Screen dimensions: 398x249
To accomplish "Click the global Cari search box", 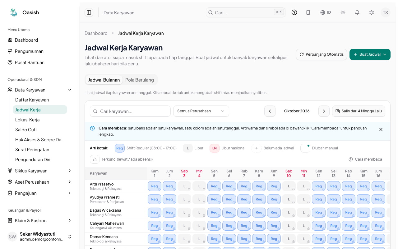I will [x=246, y=12].
